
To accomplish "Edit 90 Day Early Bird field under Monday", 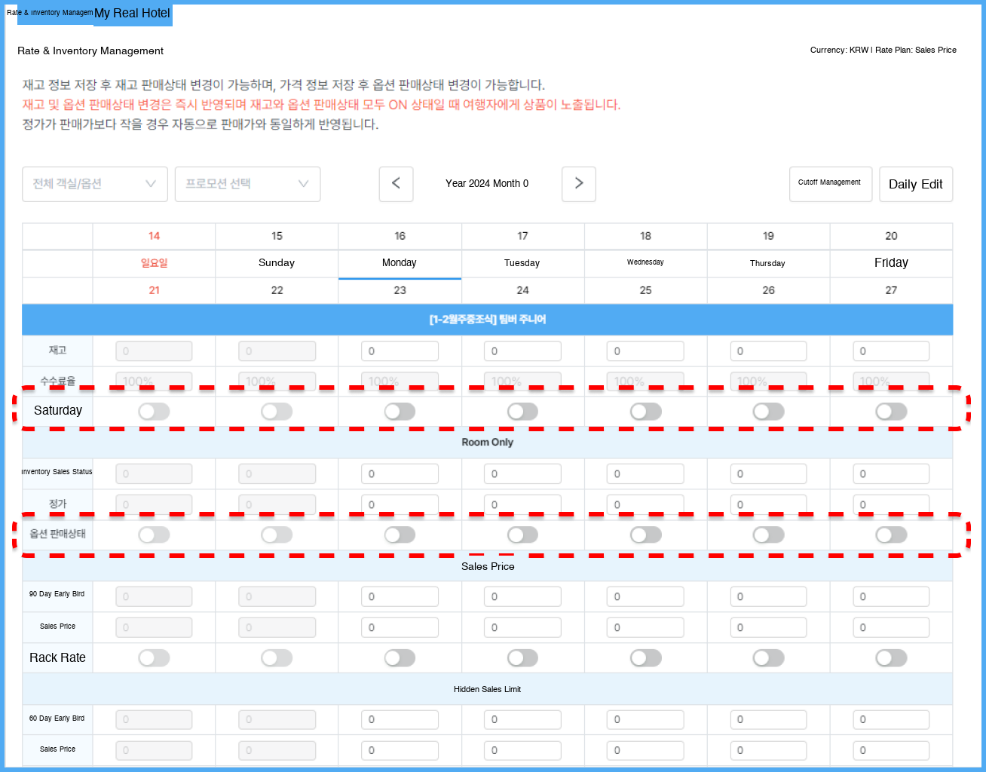I will (x=400, y=597).
